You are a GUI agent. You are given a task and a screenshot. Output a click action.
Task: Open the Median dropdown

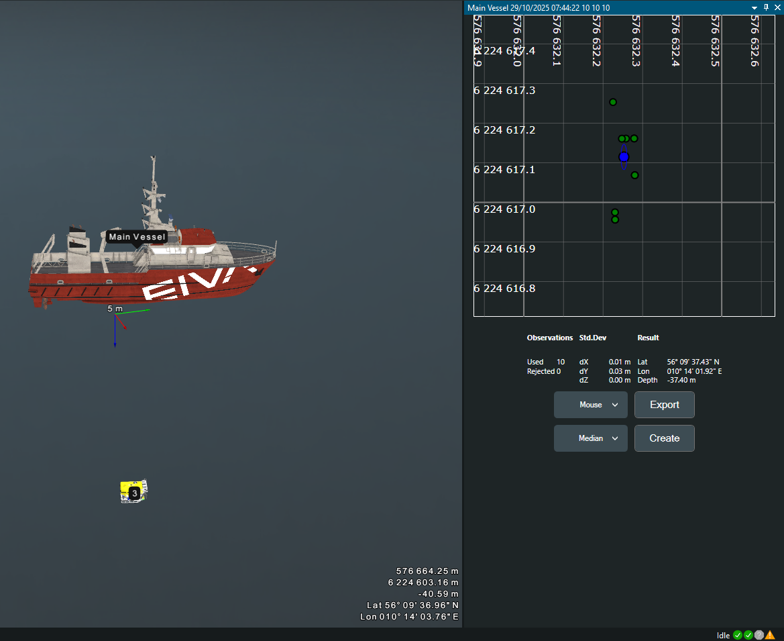pos(590,438)
